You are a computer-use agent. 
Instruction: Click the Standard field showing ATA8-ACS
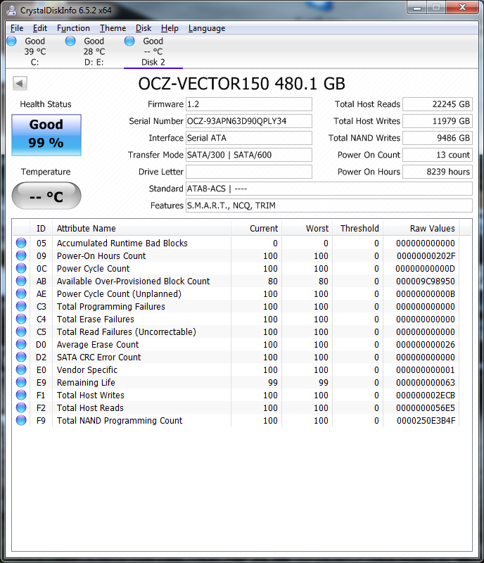point(329,189)
